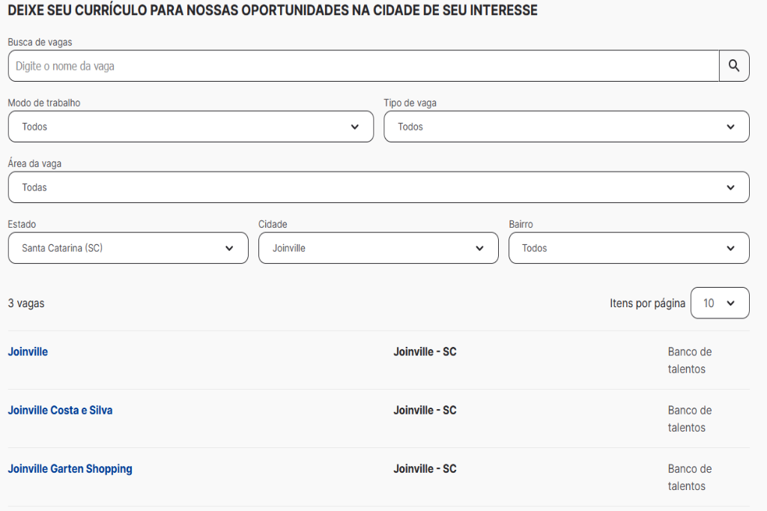The width and height of the screenshot is (767, 511).
Task: Click the 'Itens por página' label
Action: (x=647, y=303)
